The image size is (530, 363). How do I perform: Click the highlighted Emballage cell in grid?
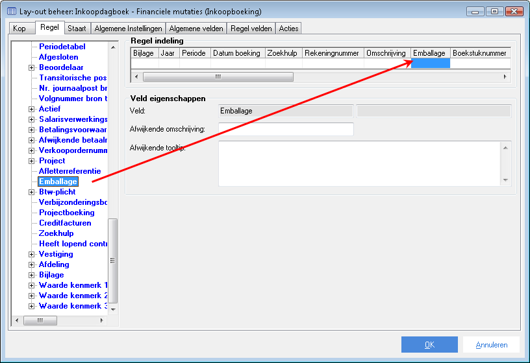click(430, 64)
